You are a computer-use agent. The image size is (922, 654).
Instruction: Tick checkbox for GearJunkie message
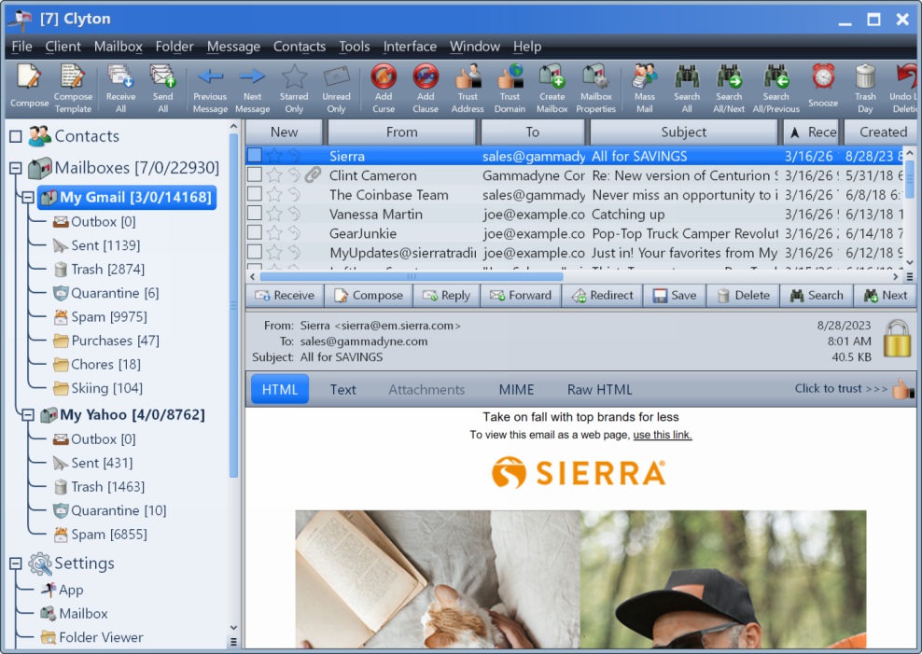(254, 232)
